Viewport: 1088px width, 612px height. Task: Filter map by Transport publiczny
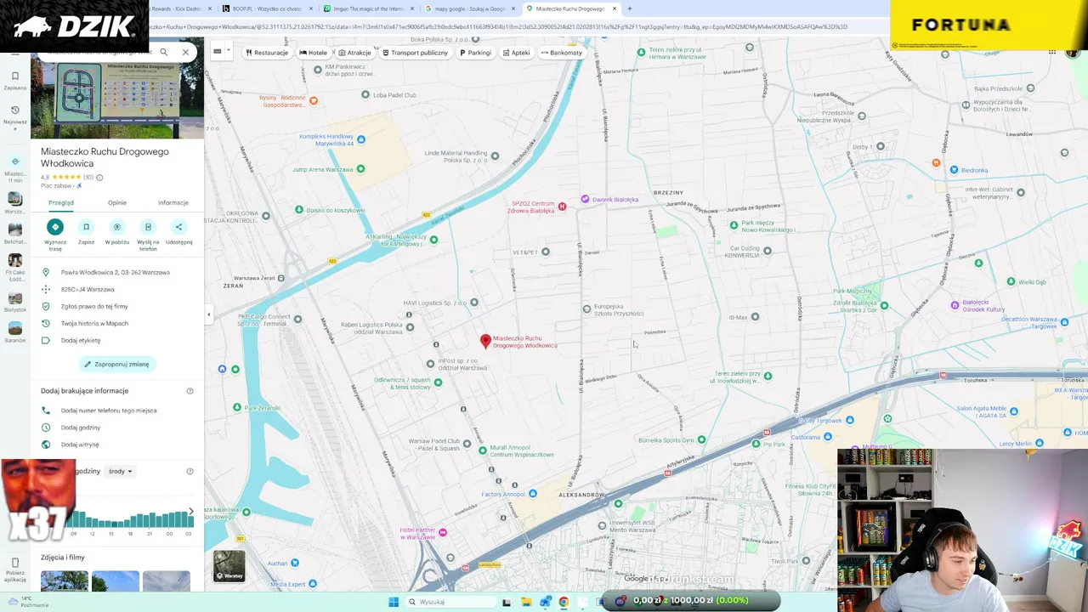tap(415, 53)
